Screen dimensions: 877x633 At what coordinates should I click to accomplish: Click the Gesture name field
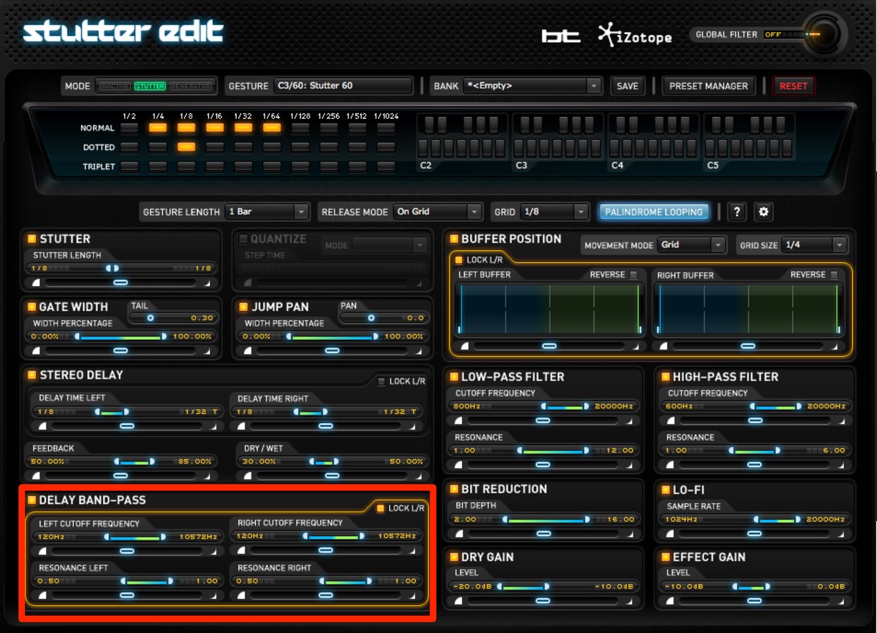point(343,86)
